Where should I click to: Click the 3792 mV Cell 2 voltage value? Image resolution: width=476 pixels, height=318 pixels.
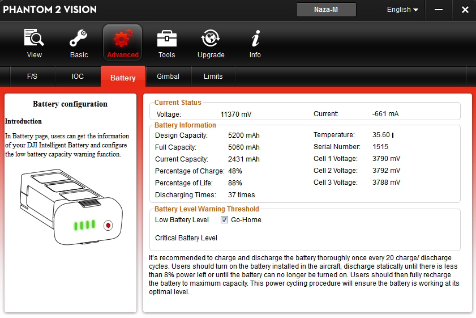pyautogui.click(x=386, y=170)
